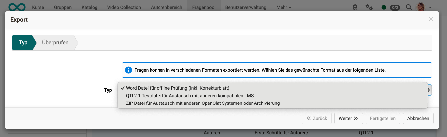The height and width of the screenshot is (137, 447).
Task: Choose ZIP Datei für Austausch option
Action: click(203, 103)
